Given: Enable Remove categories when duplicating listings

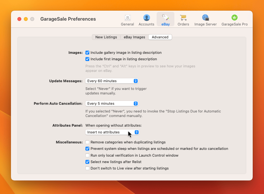Looking at the screenshot, I should pos(87,142).
